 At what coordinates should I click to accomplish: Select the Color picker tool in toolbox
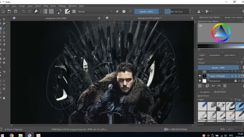(x=4, y=59)
